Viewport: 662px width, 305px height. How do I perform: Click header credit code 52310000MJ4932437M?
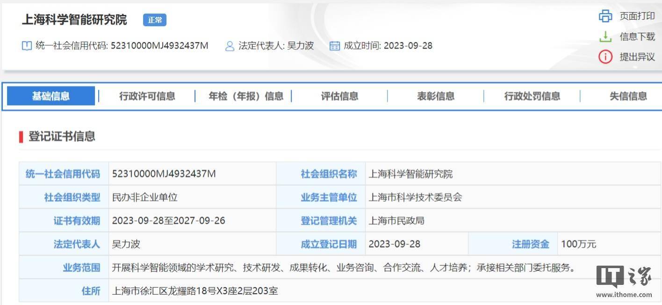pyautogui.click(x=159, y=46)
